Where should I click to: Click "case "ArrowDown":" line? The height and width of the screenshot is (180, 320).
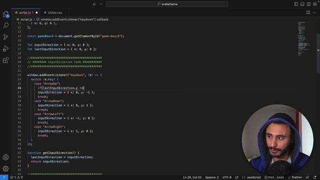point(49,101)
